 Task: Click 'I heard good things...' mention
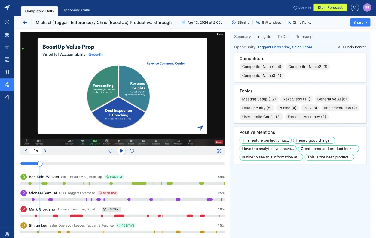pyautogui.click(x=314, y=140)
